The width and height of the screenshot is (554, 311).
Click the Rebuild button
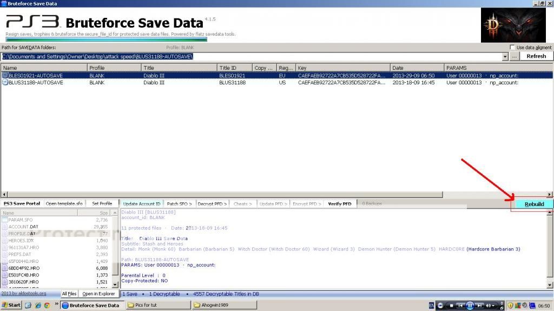click(x=533, y=204)
